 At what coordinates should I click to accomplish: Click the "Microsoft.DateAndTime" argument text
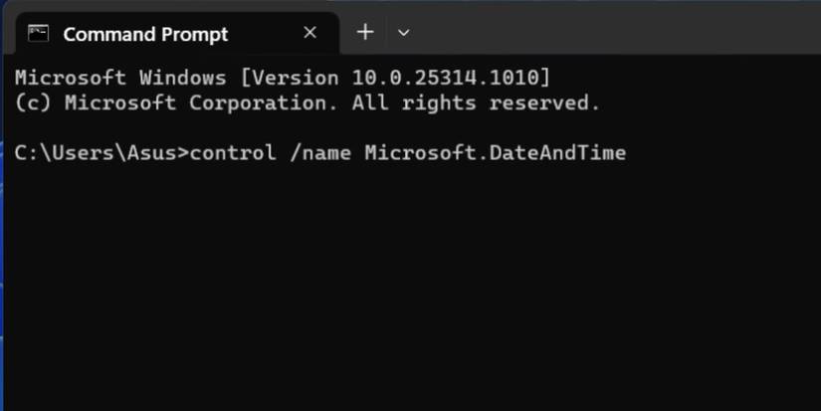tap(495, 153)
